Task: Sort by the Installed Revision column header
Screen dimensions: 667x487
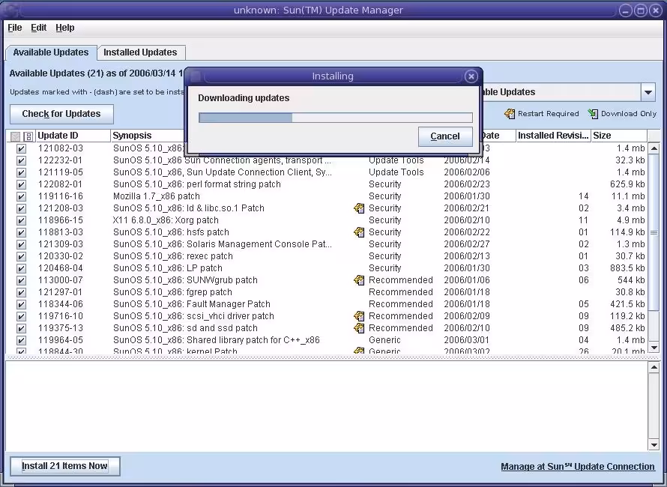Action: (553, 136)
